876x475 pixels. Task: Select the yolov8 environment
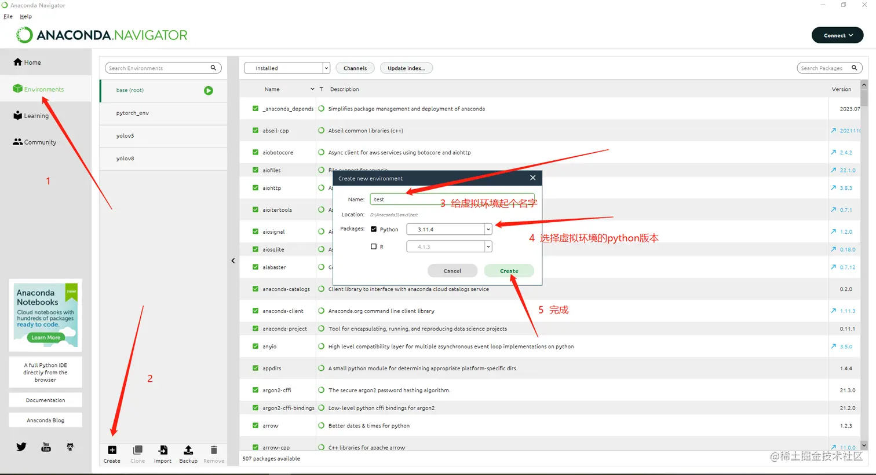click(x=163, y=159)
